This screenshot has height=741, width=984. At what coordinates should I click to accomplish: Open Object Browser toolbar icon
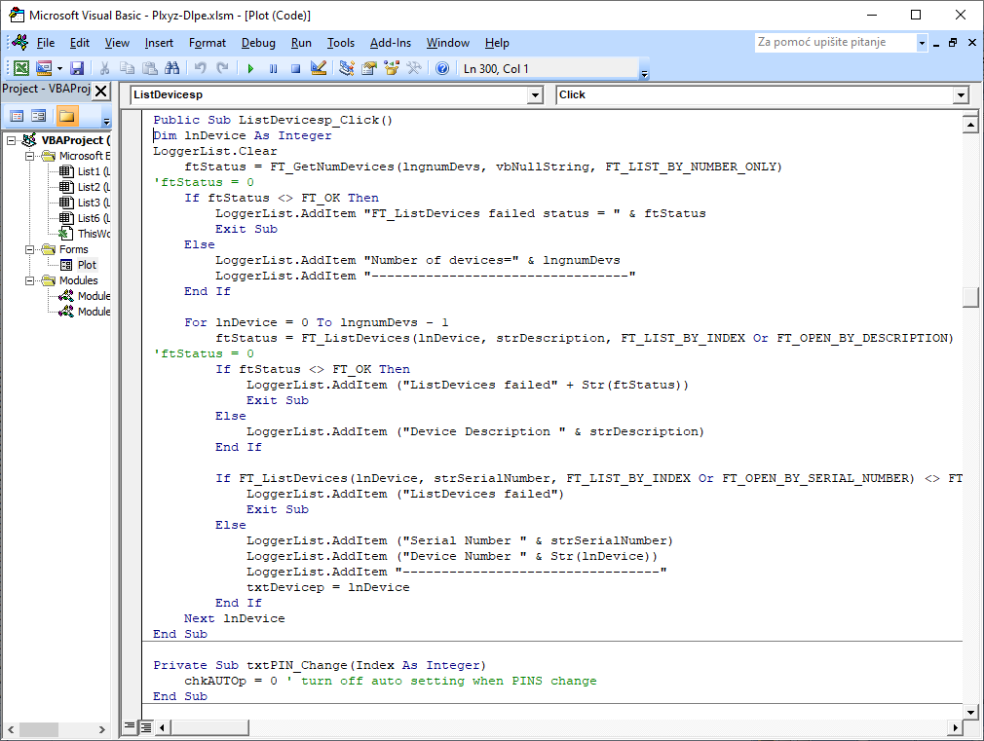coord(392,68)
